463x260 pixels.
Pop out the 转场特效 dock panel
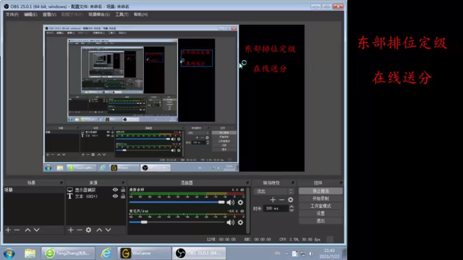pyautogui.click(x=293, y=183)
